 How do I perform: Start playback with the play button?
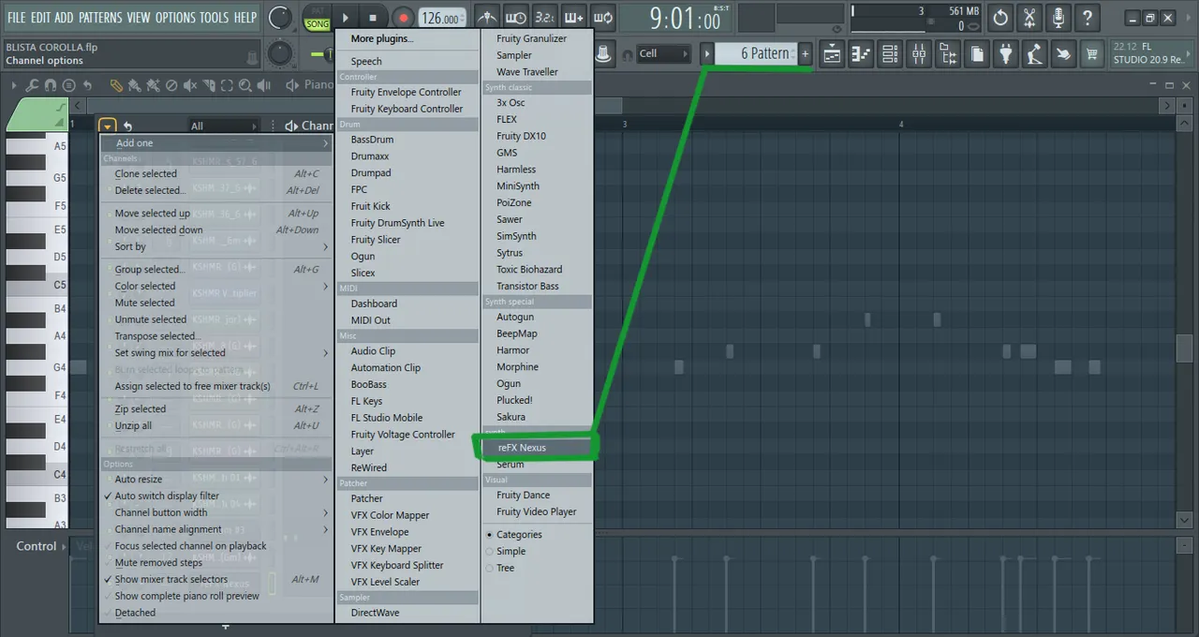(346, 17)
